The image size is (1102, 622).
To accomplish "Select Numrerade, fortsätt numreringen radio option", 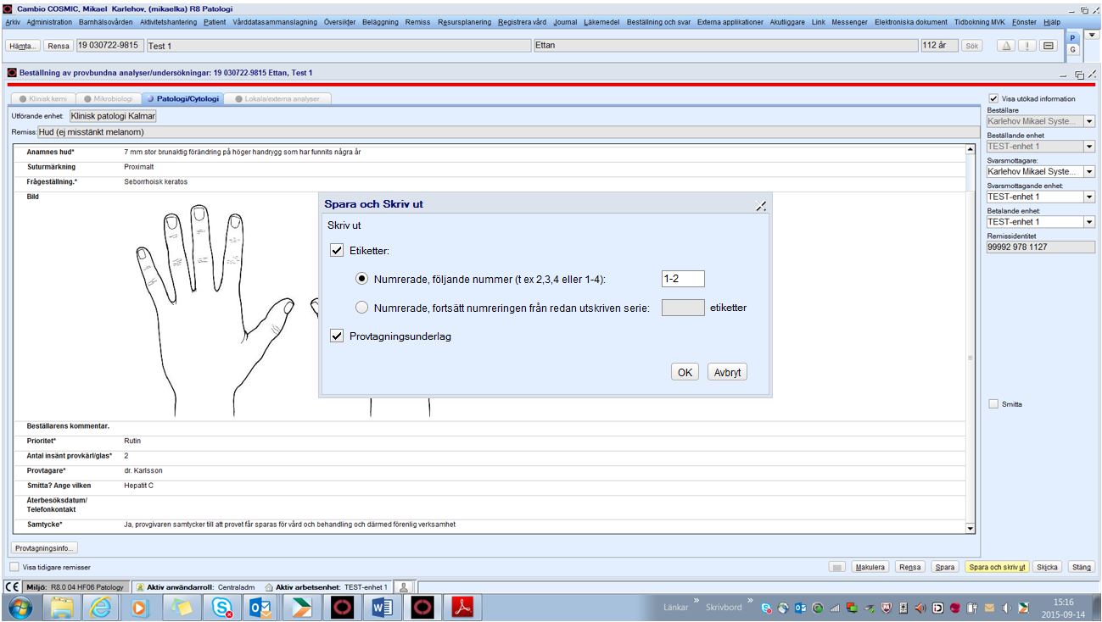I will [362, 308].
